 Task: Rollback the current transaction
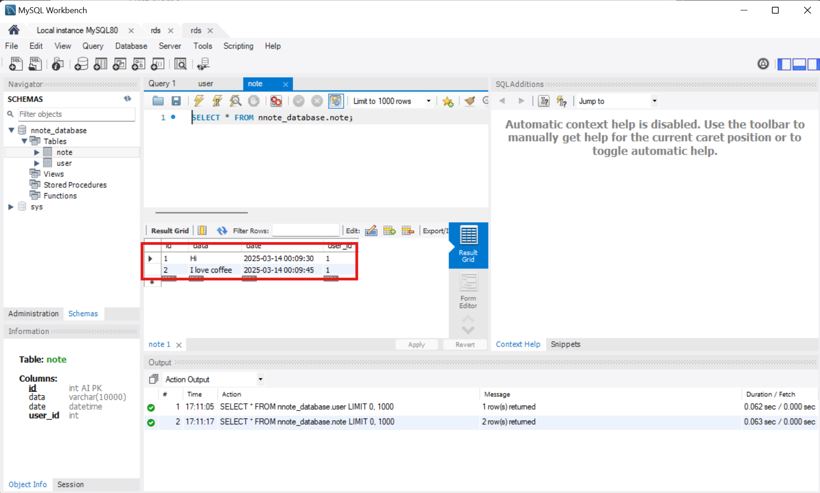[x=317, y=101]
